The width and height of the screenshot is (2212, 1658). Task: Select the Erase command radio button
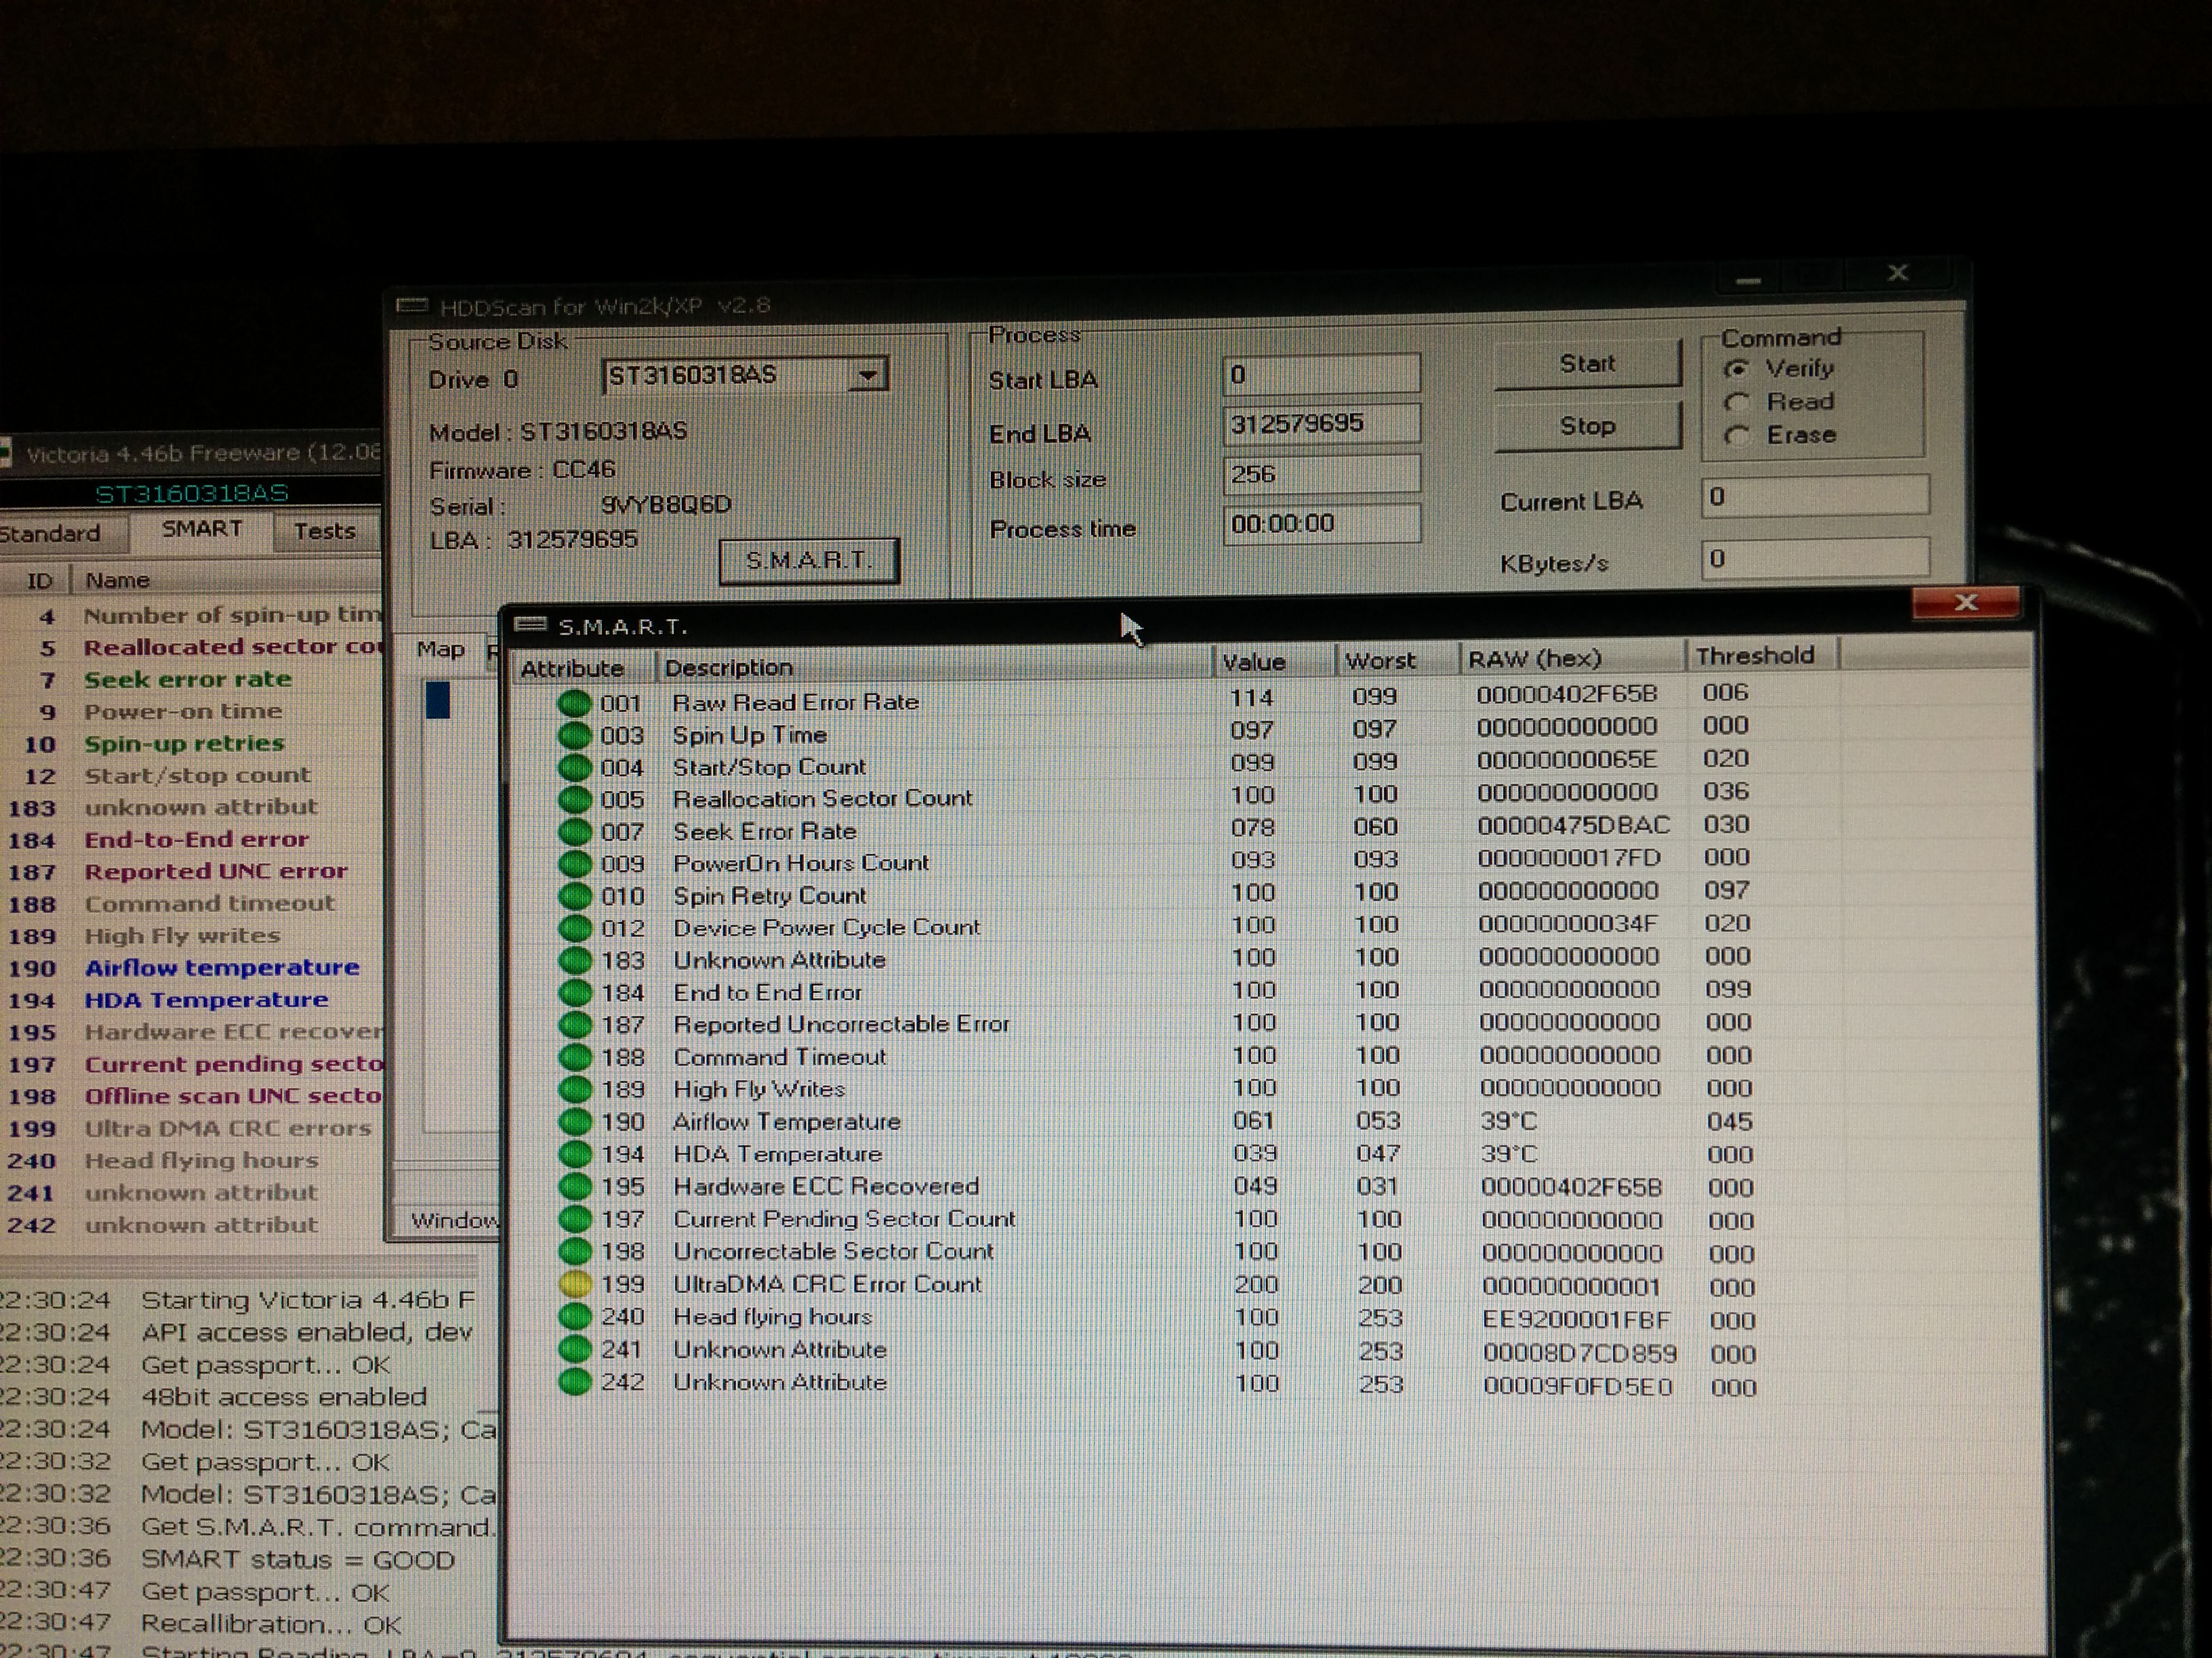point(1737,435)
